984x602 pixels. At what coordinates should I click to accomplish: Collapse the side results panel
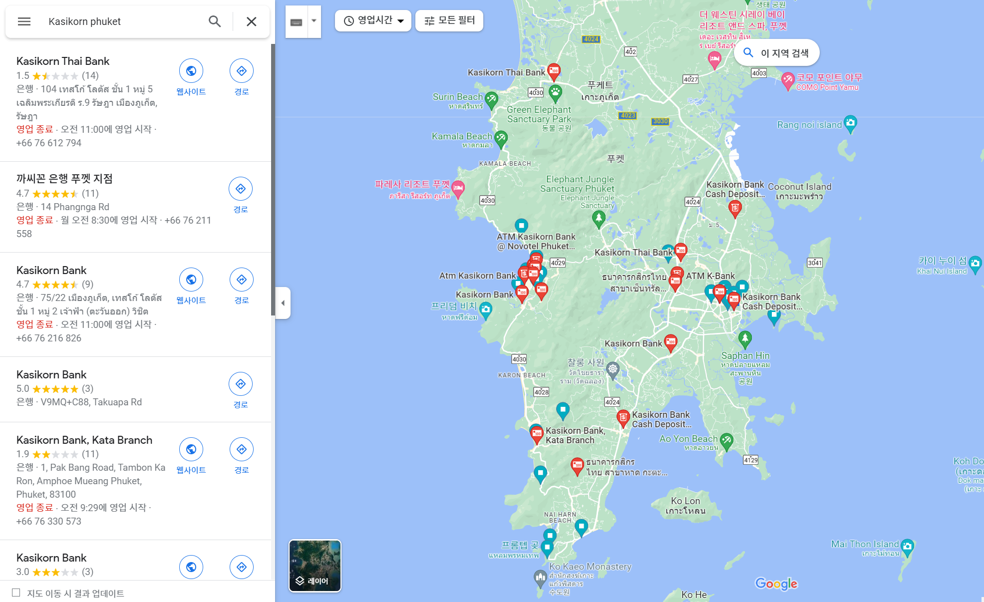point(283,303)
